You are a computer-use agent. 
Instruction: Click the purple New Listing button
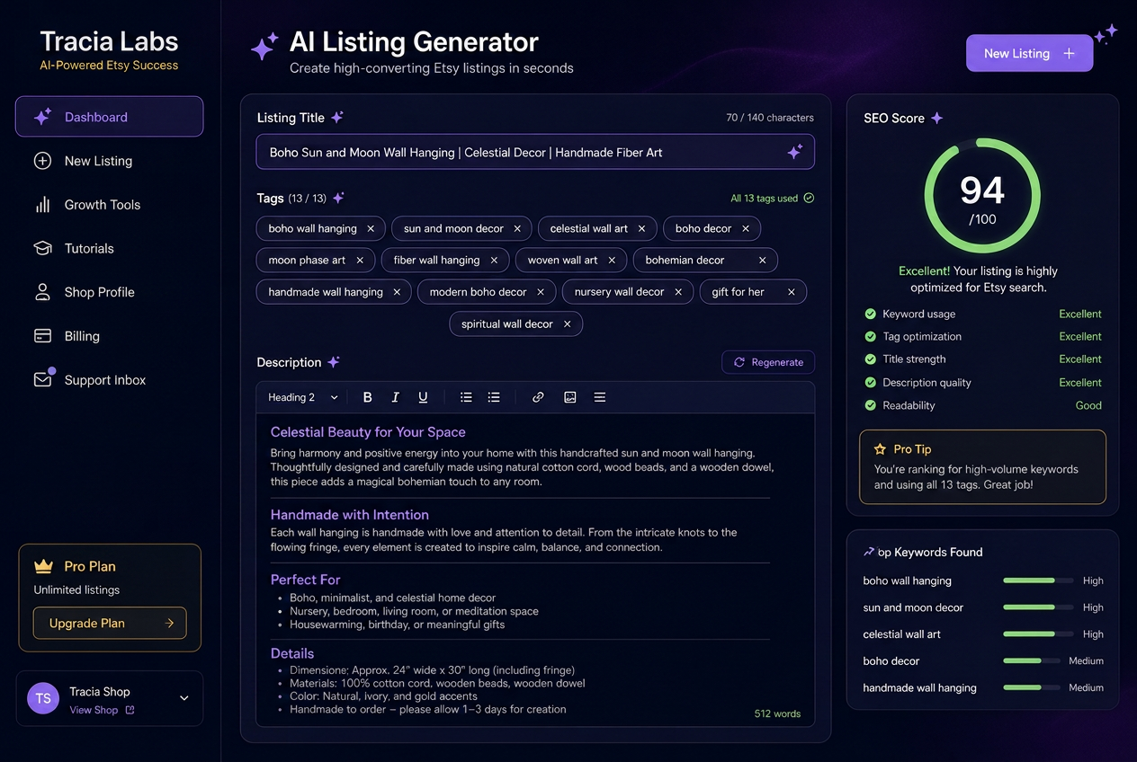point(1029,53)
